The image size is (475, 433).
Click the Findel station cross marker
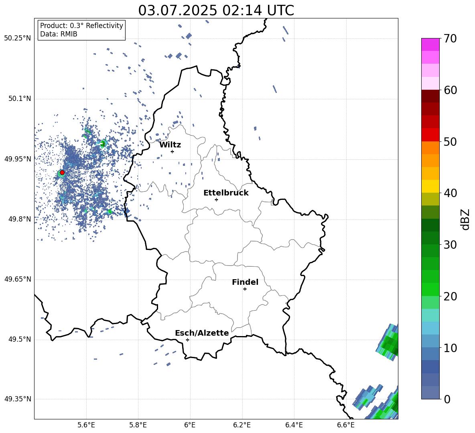click(x=245, y=289)
